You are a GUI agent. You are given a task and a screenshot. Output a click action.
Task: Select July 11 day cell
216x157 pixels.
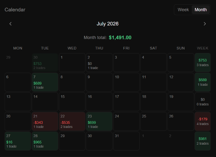153,82
